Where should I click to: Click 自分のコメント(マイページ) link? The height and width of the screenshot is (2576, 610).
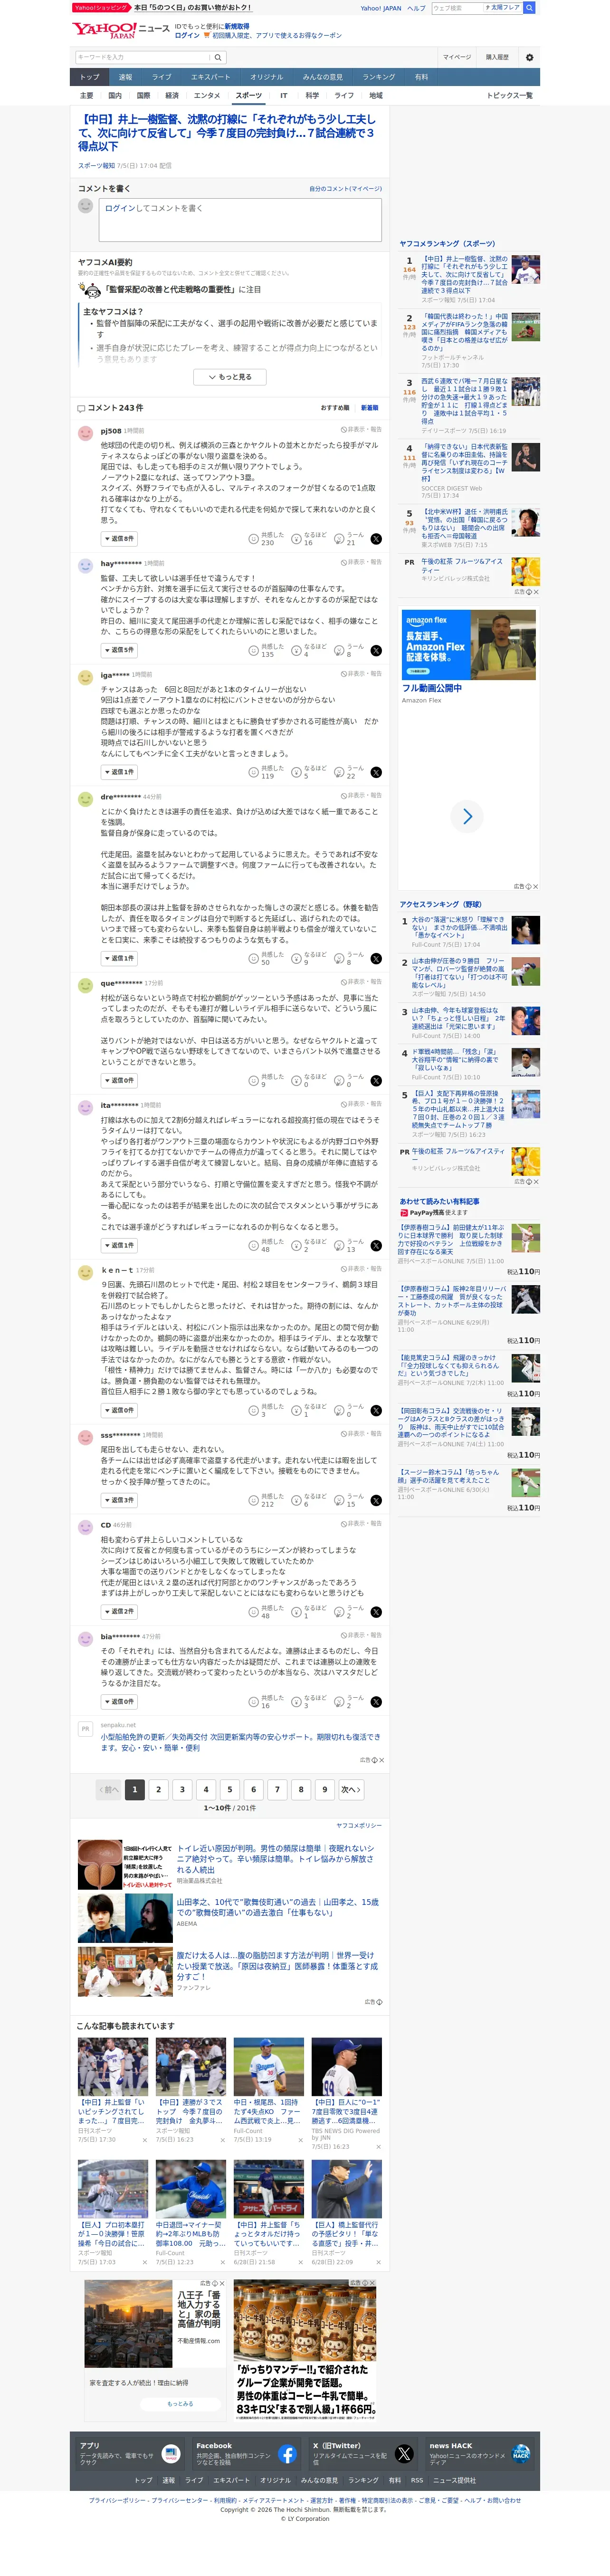[x=345, y=189]
